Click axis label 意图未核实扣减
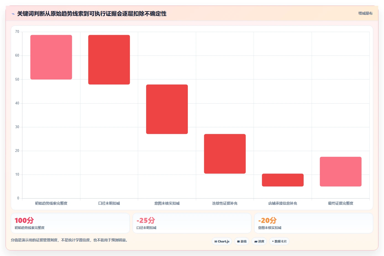 pyautogui.click(x=167, y=203)
